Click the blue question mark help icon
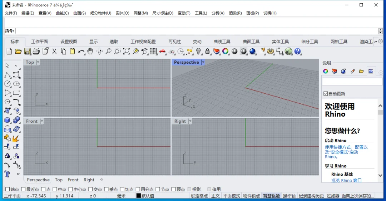This screenshot has height=201, width=386. tap(298, 51)
